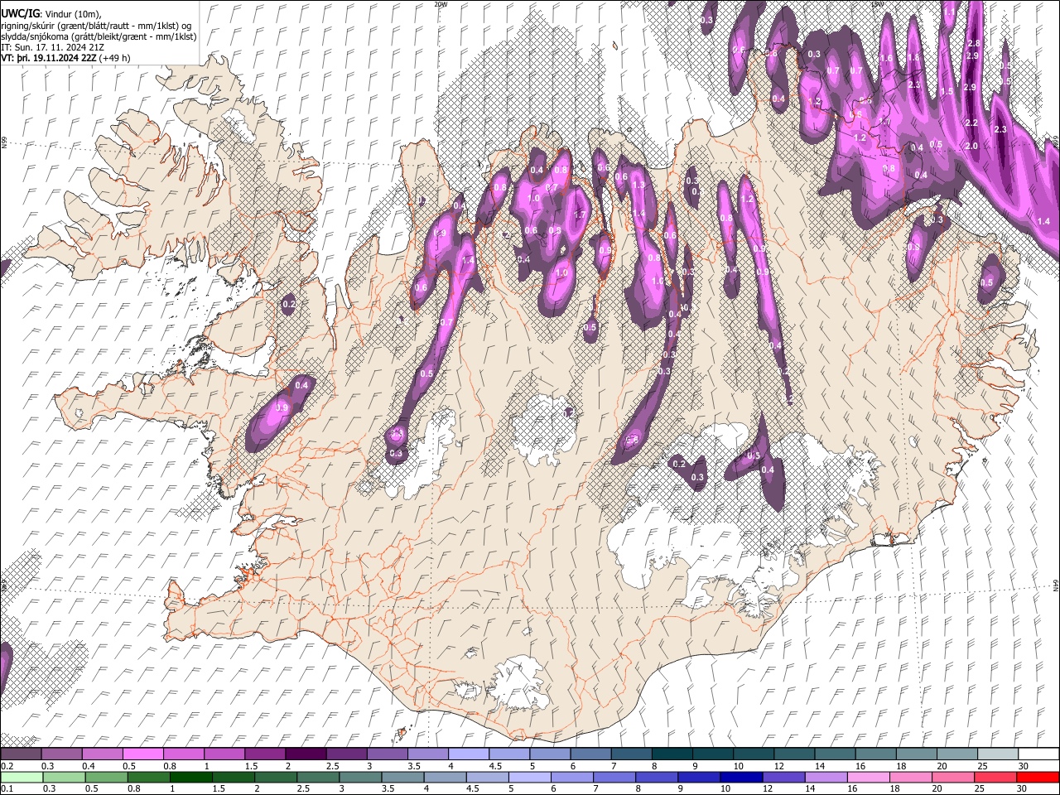The height and width of the screenshot is (795, 1060).
Task: Click the '(+49 h)' forecast offset text
Action: point(114,58)
